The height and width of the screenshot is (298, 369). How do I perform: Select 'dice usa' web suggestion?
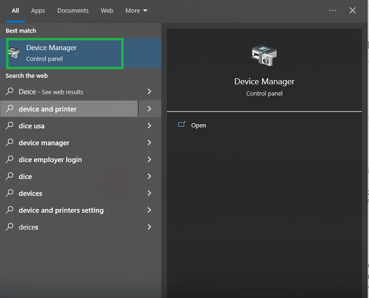coord(69,126)
